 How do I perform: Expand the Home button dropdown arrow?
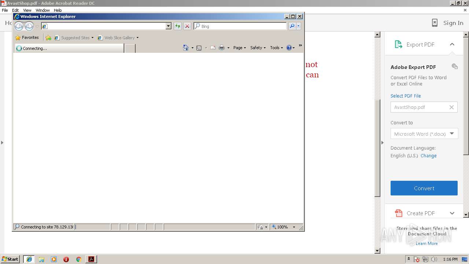coord(192,48)
